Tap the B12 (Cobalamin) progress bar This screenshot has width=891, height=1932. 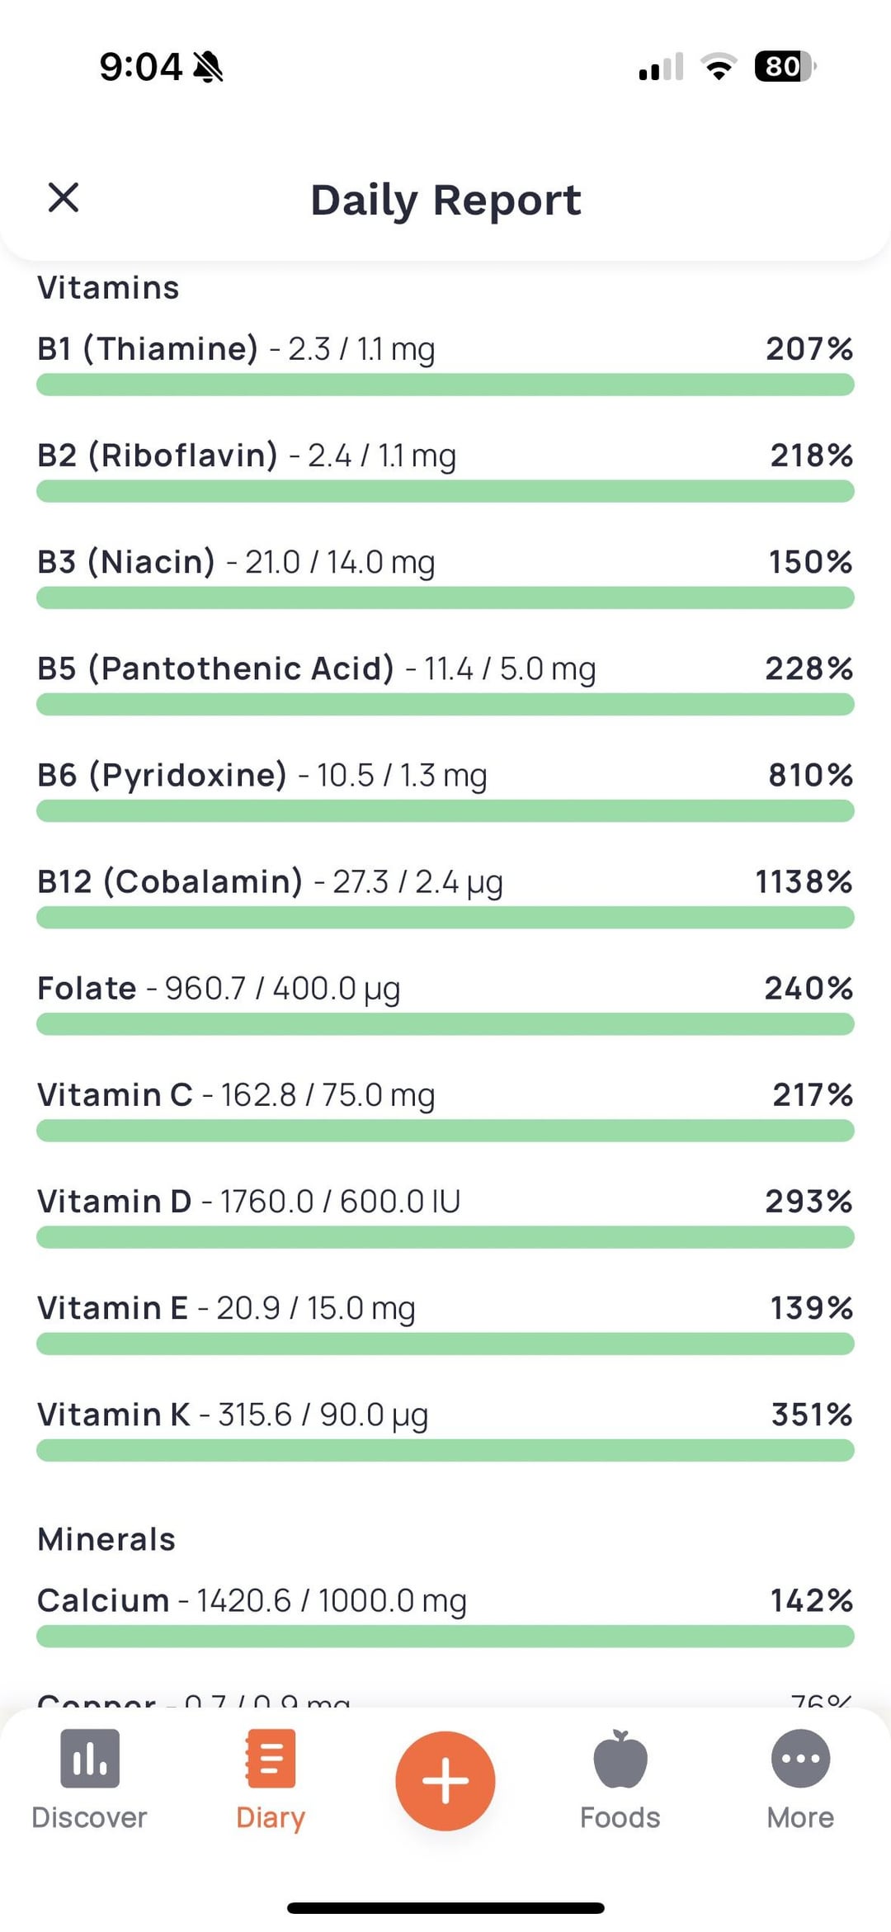point(445,918)
